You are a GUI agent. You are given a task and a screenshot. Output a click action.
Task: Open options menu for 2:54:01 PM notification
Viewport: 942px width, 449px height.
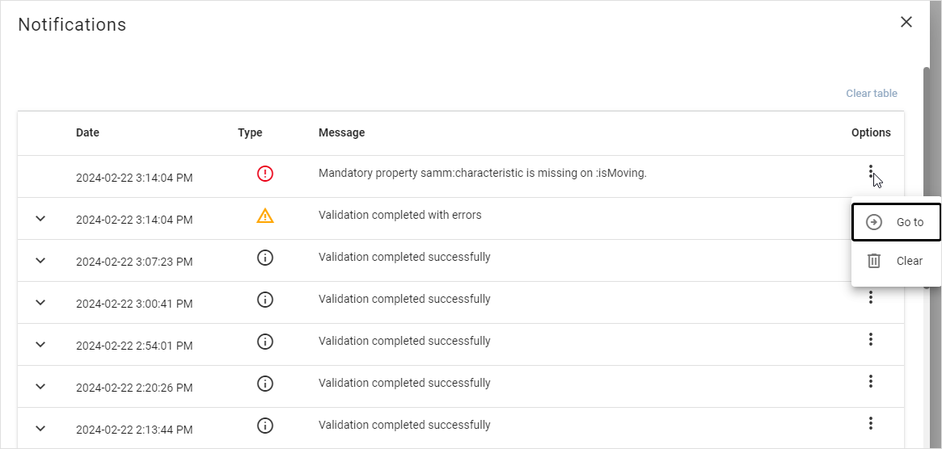(x=870, y=339)
